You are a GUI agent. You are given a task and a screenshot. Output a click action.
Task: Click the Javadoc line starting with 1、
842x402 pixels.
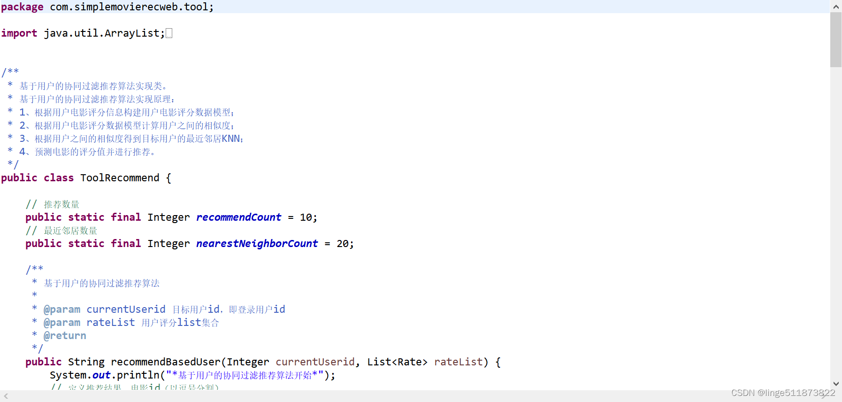coord(121,112)
